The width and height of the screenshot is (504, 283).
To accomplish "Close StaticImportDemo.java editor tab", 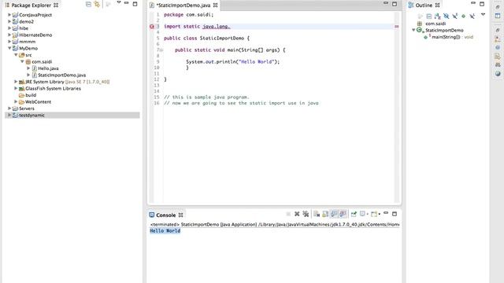I will coord(215,6).
